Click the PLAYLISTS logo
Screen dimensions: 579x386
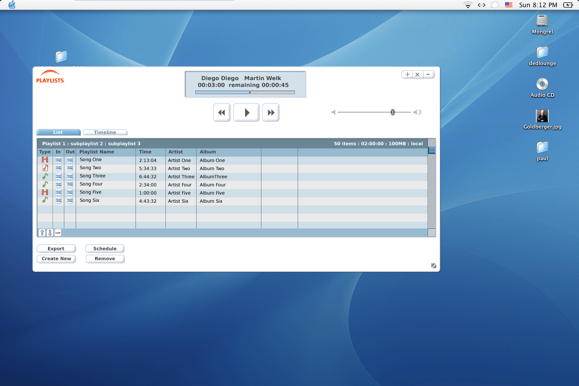[50, 76]
